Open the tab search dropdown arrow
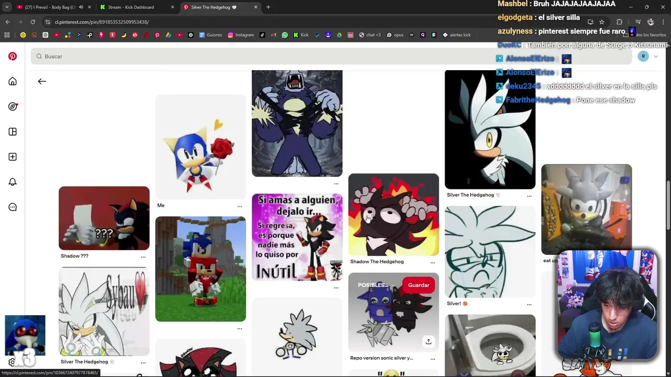The image size is (671, 377). (x=7, y=7)
